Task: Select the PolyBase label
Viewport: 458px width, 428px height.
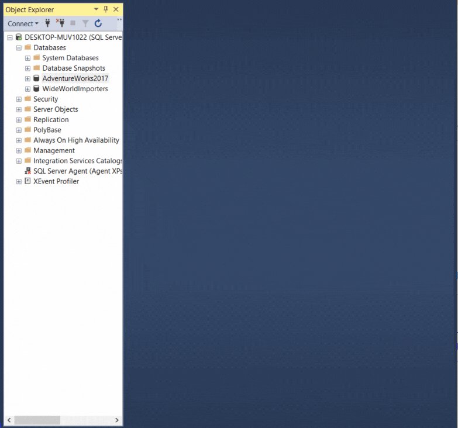Action: coord(47,130)
